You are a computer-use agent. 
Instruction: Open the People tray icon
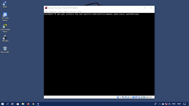pyautogui.click(x=156, y=104)
